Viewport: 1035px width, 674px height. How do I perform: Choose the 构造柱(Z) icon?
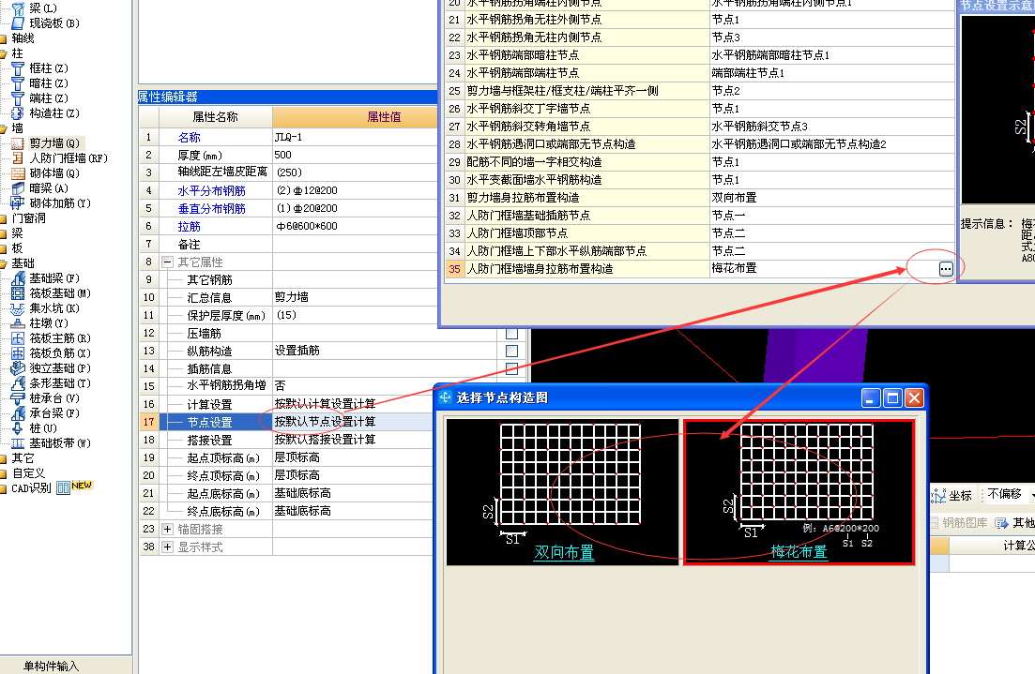18,113
